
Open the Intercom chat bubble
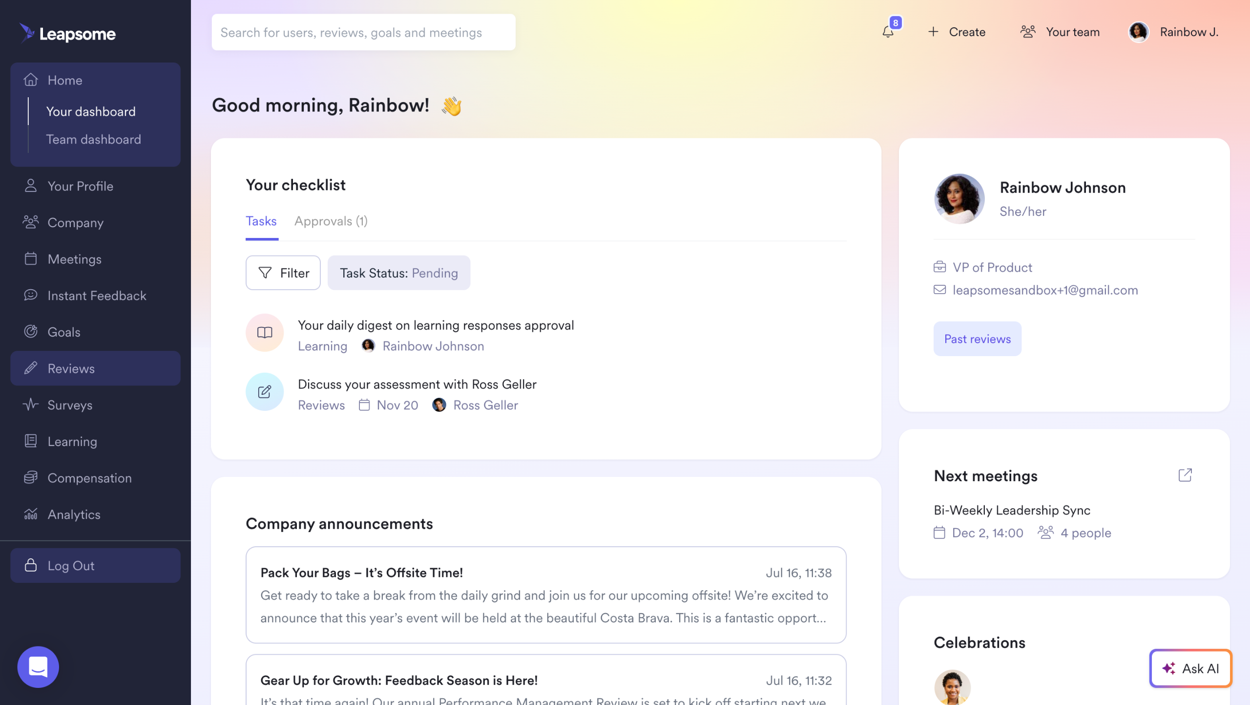tap(38, 666)
